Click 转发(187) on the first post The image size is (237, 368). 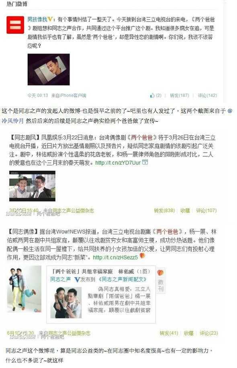(x=180, y=95)
